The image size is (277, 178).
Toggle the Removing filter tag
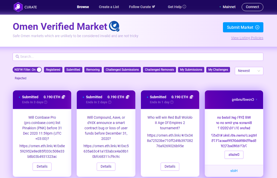93,70
